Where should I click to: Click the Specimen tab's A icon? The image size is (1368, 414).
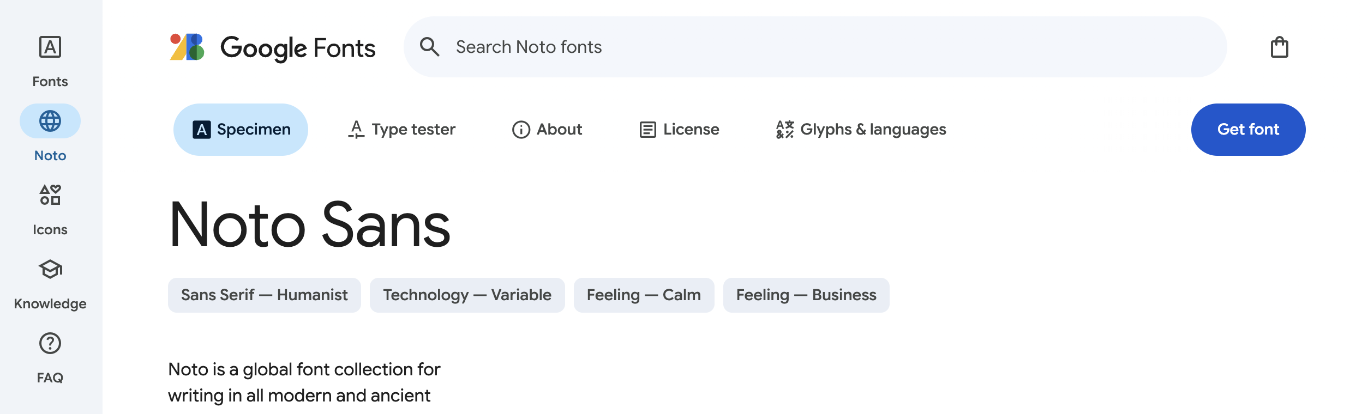pyautogui.click(x=202, y=130)
